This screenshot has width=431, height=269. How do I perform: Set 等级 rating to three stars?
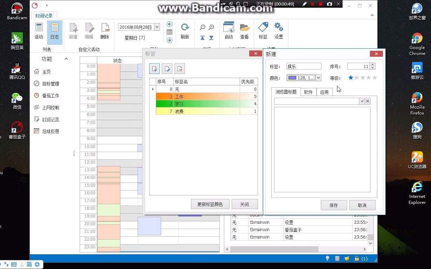pos(363,78)
